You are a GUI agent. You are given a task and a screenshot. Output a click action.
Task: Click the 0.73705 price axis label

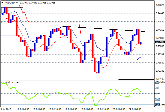[160, 54]
